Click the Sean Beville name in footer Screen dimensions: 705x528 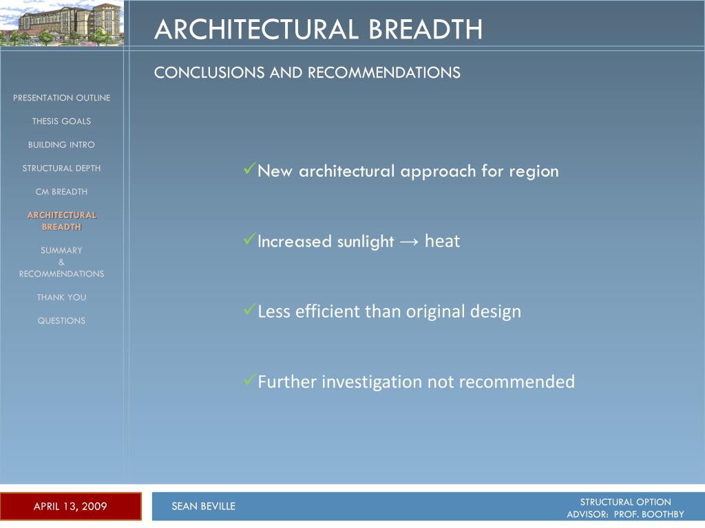(x=203, y=507)
